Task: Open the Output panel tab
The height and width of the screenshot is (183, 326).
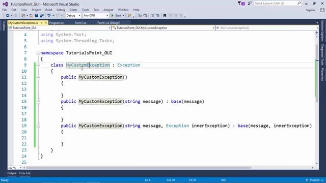Action: click(x=12, y=173)
